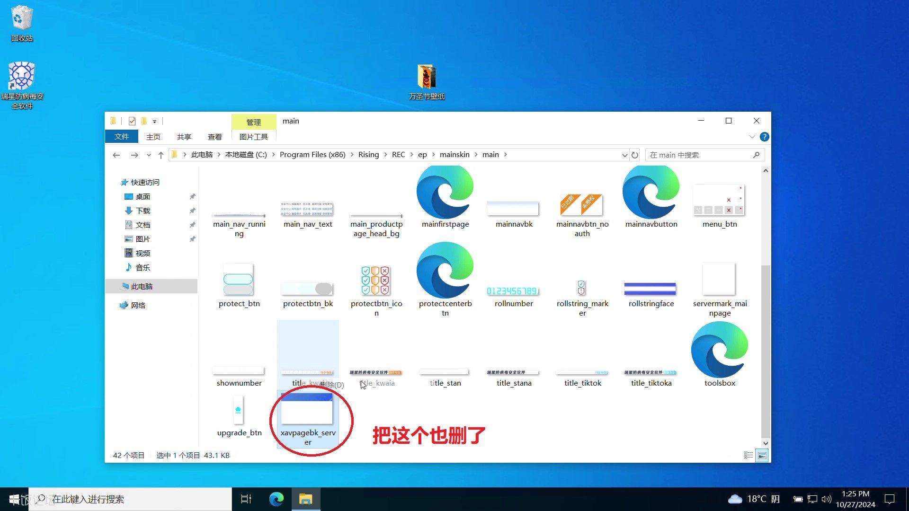Screen dimensions: 909x511
Task: Open the 文件 File menu tab
Action: pyautogui.click(x=122, y=136)
